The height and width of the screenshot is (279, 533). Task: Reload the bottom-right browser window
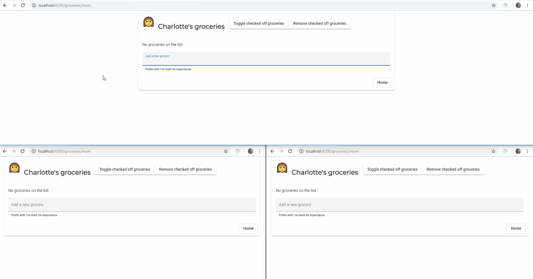(x=290, y=151)
